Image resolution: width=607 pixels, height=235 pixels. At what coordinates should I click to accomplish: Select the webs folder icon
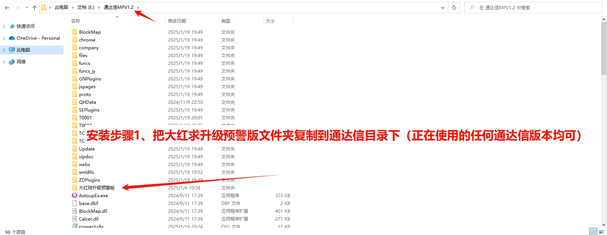pyautogui.click(x=75, y=164)
